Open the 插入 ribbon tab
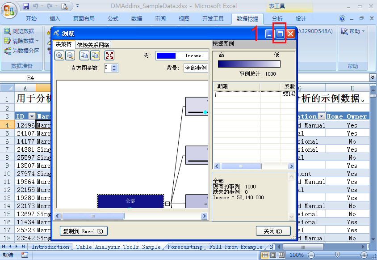The height and width of the screenshot is (260, 377). [x=54, y=18]
